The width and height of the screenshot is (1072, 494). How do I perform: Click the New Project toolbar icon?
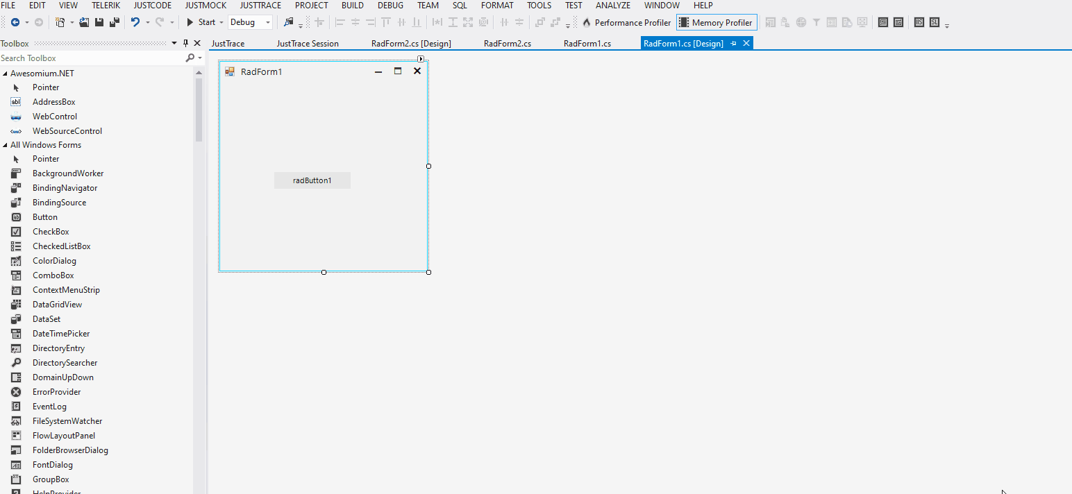tap(60, 22)
